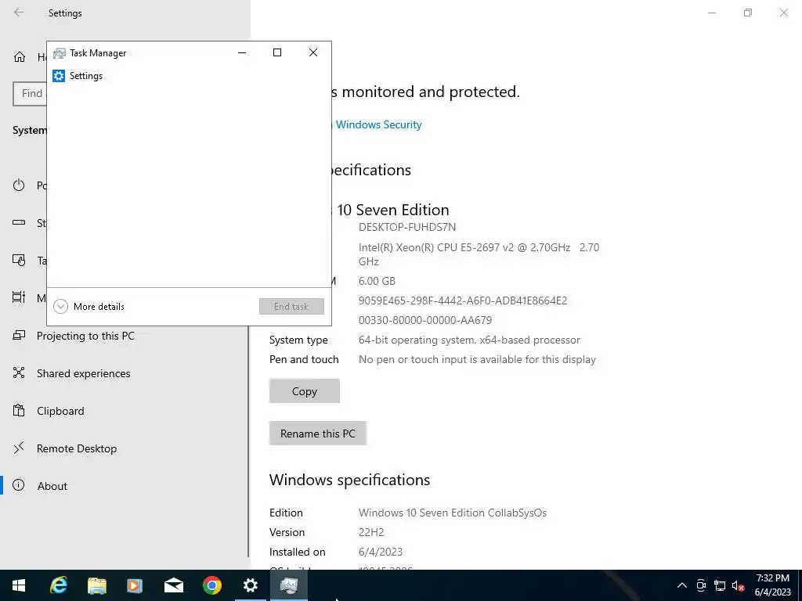Open the Windows Security link
Image resolution: width=802 pixels, height=601 pixels.
[x=378, y=124]
